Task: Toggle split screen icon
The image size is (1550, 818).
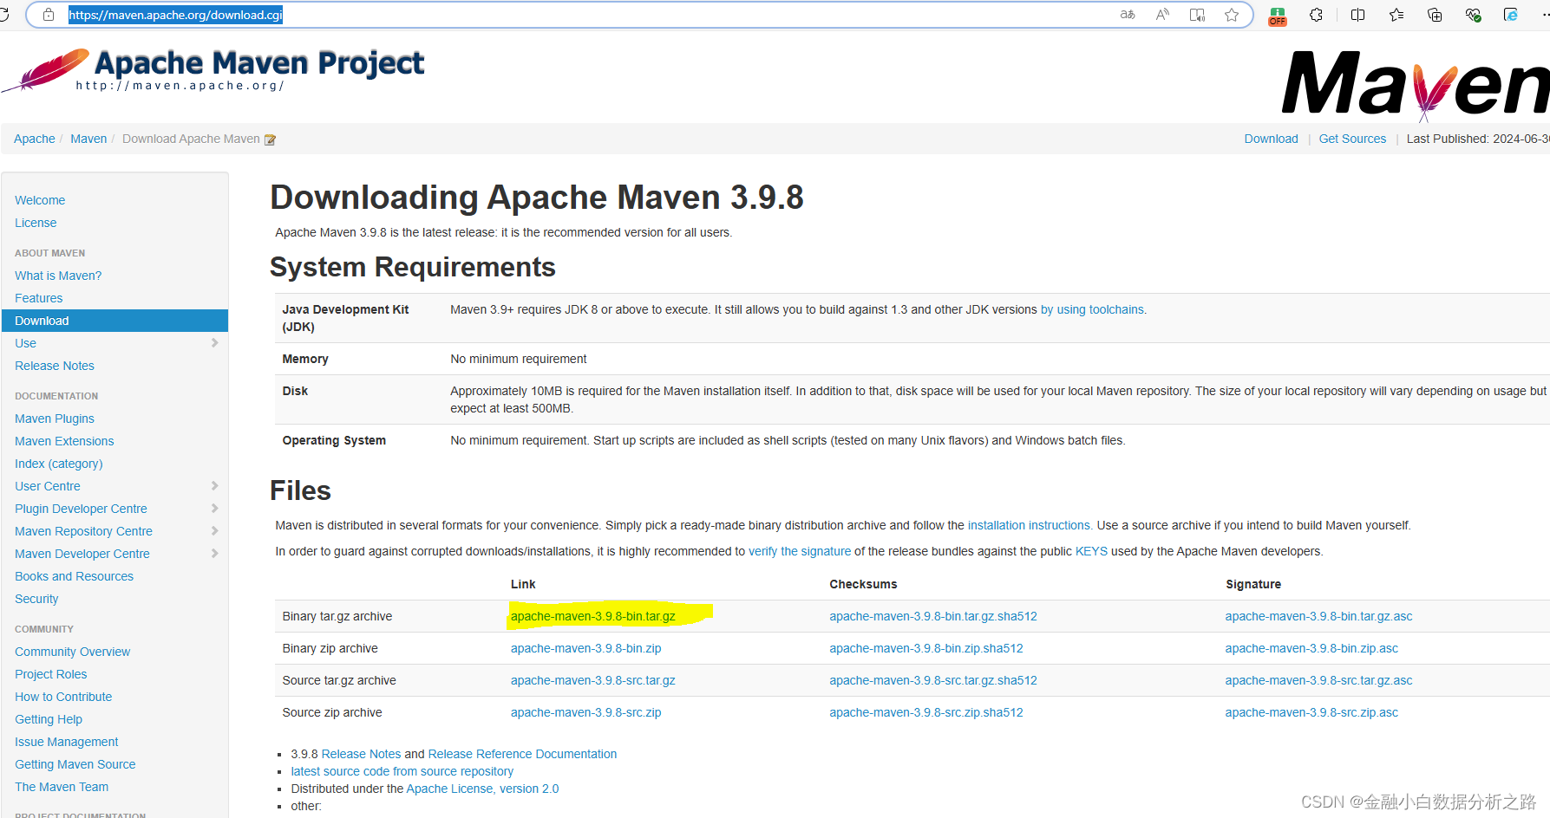Action: tap(1357, 15)
